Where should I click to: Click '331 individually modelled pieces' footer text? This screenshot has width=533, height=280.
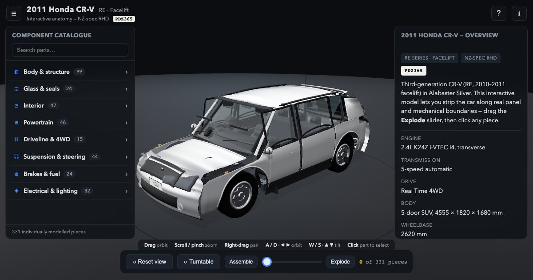point(49,232)
